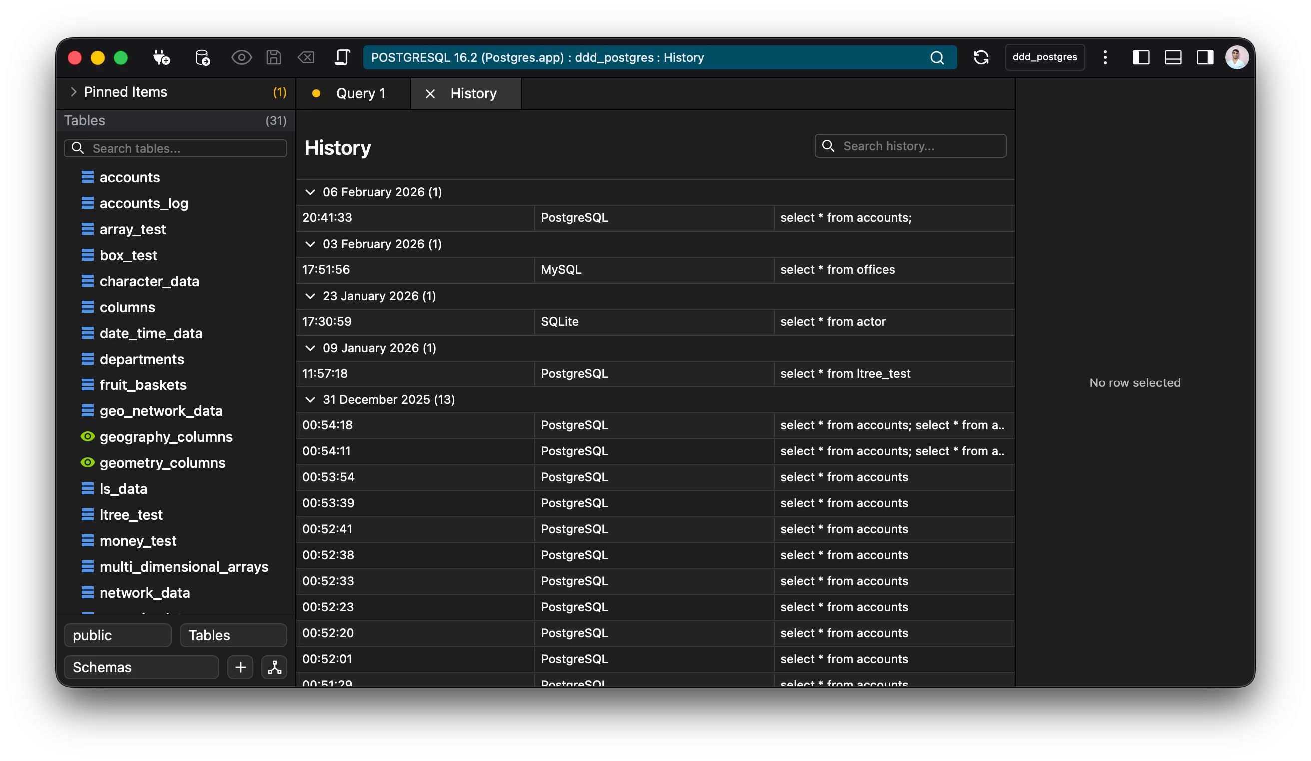Toggle the left sidebar panel

pyautogui.click(x=1141, y=58)
